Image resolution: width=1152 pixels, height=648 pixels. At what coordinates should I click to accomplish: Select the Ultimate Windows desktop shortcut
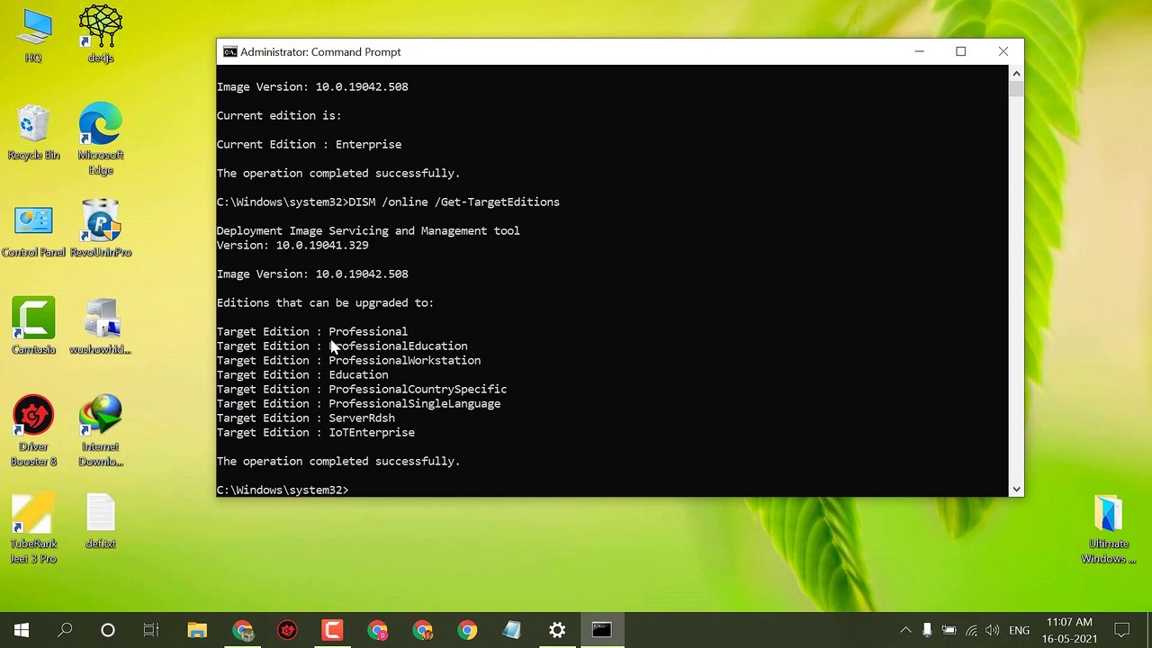(1109, 529)
